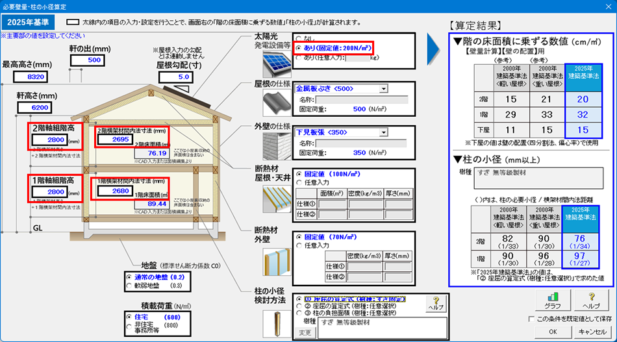Screen dimensions: 617x342
Task: Select roof insulation 固定値 (100N/㎡)
Action: (299, 174)
